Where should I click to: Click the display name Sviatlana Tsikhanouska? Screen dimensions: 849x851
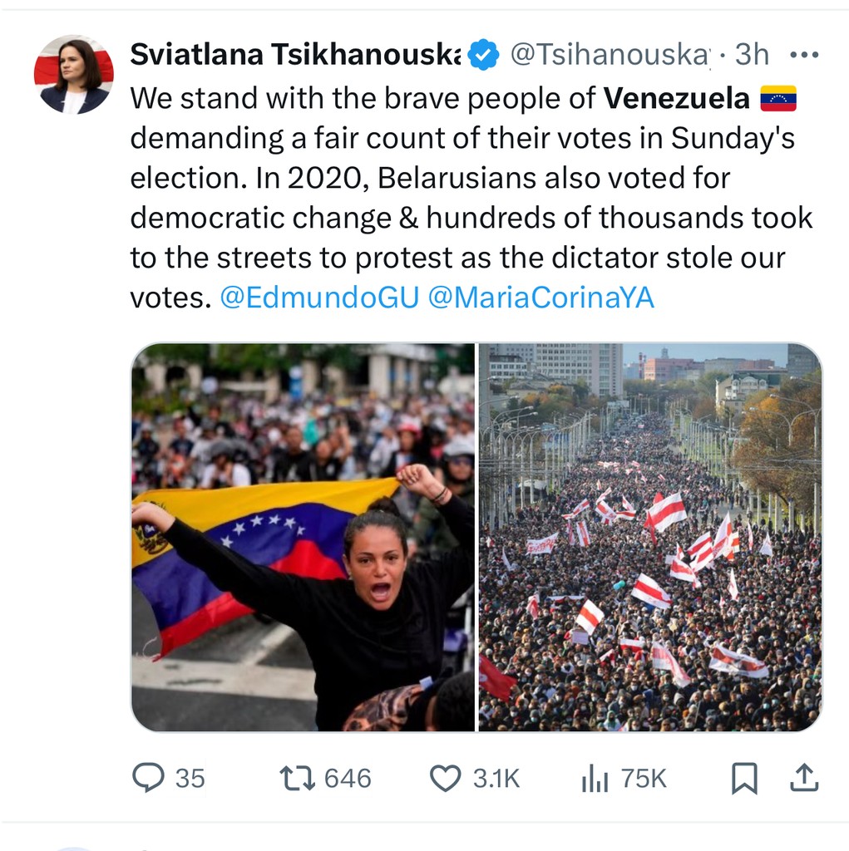pos(295,55)
